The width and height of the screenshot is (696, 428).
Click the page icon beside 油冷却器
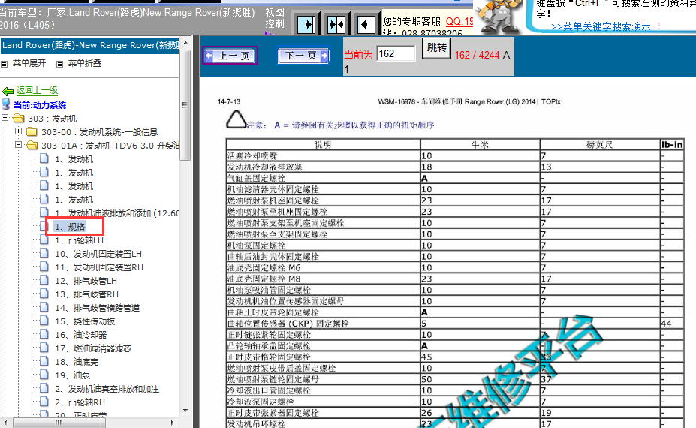point(44,334)
